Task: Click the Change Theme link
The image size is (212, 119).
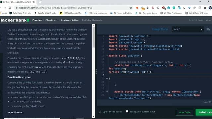Action: 160,29
